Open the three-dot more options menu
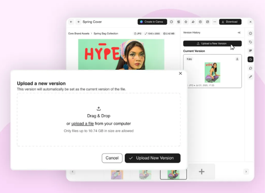Screen dimensions: 265x193 (x=215, y=22)
